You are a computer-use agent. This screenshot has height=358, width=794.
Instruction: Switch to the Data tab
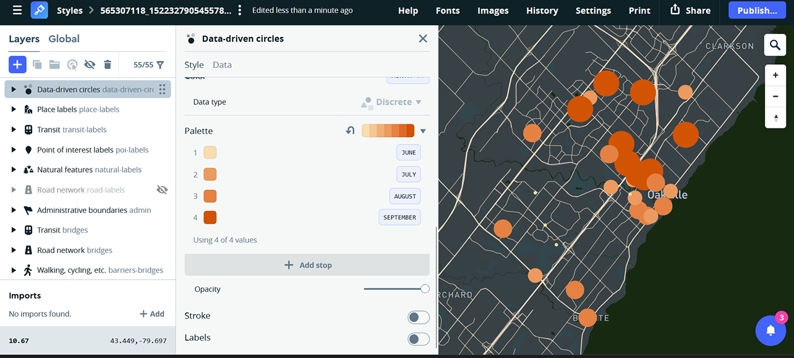click(222, 64)
